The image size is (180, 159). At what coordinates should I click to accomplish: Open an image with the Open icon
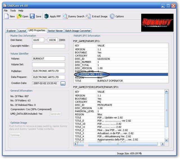pyautogui.click(x=19, y=17)
